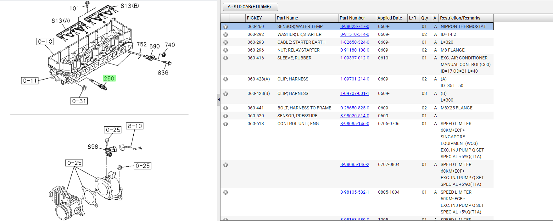Click the icon beside part 8-98085-146-2
The image size is (553, 221).
click(226, 165)
